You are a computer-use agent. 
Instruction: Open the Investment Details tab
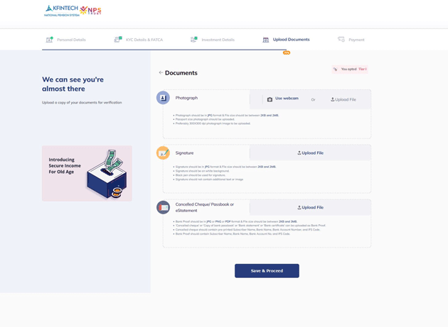(218, 40)
